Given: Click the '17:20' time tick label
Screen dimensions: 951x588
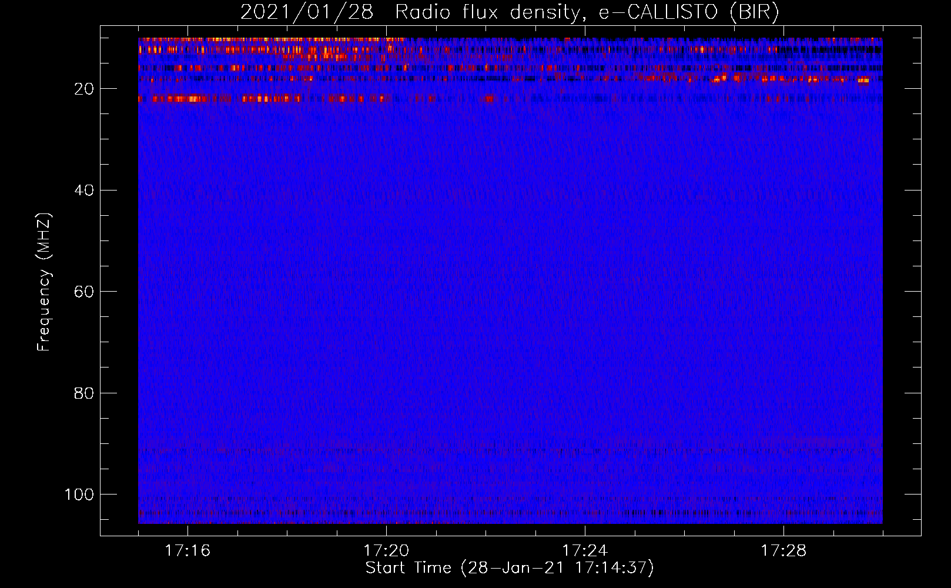Looking at the screenshot, I should coord(386,551).
